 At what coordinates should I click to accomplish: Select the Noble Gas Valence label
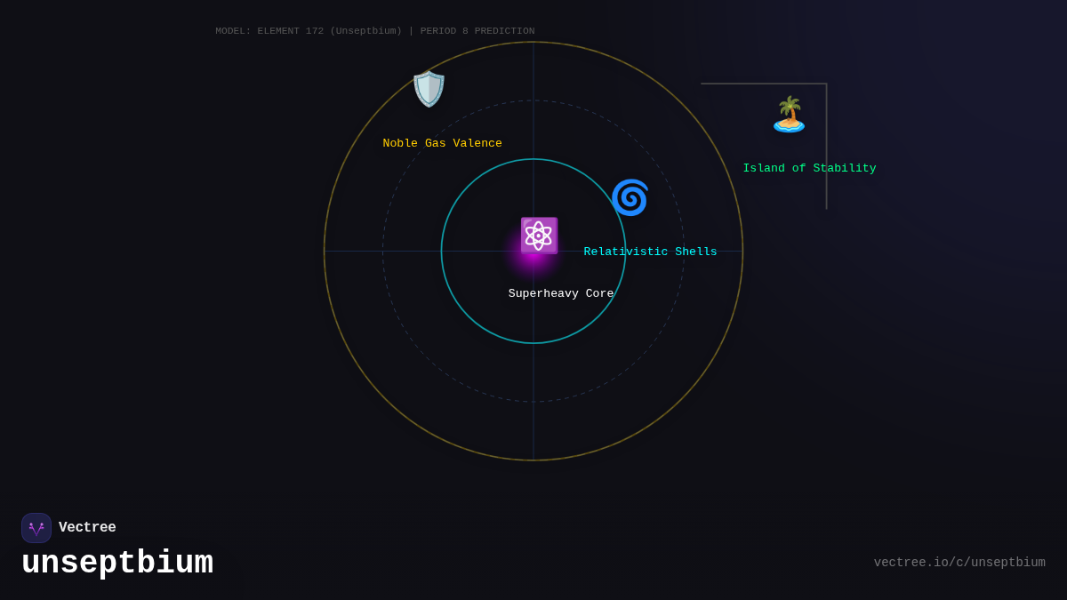pyautogui.click(x=442, y=143)
